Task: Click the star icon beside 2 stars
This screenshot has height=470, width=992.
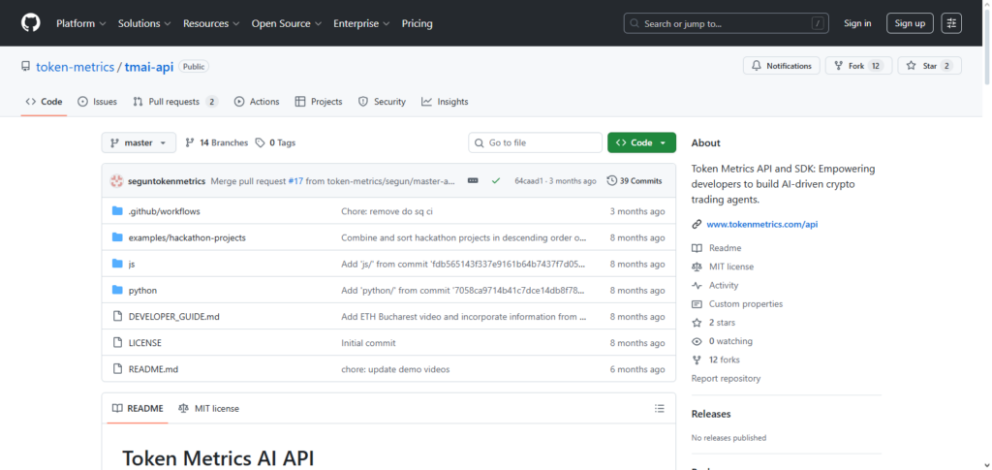Action: pos(697,323)
